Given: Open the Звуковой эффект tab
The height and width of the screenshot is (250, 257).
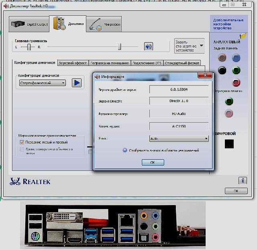Looking at the screenshot, I should 73,63.
